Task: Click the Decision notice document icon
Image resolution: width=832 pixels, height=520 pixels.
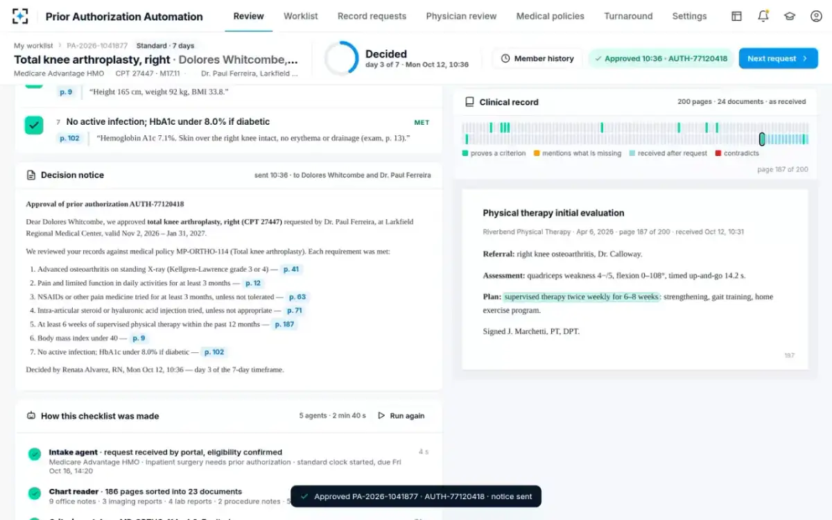Action: tap(31, 175)
